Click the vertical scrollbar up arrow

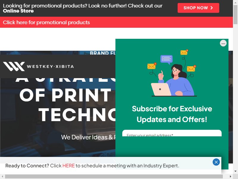235,2
